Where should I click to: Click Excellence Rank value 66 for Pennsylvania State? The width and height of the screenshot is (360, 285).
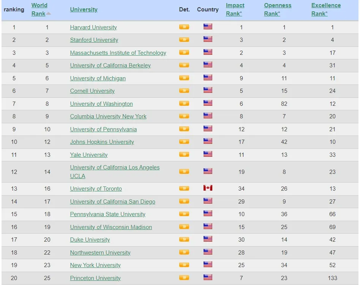click(x=332, y=214)
